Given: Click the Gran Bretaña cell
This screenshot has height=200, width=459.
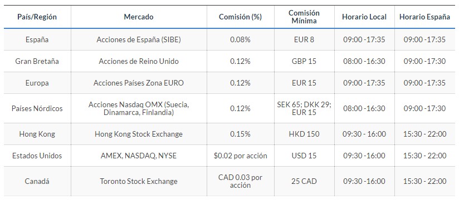Looking at the screenshot, I should (x=37, y=61).
